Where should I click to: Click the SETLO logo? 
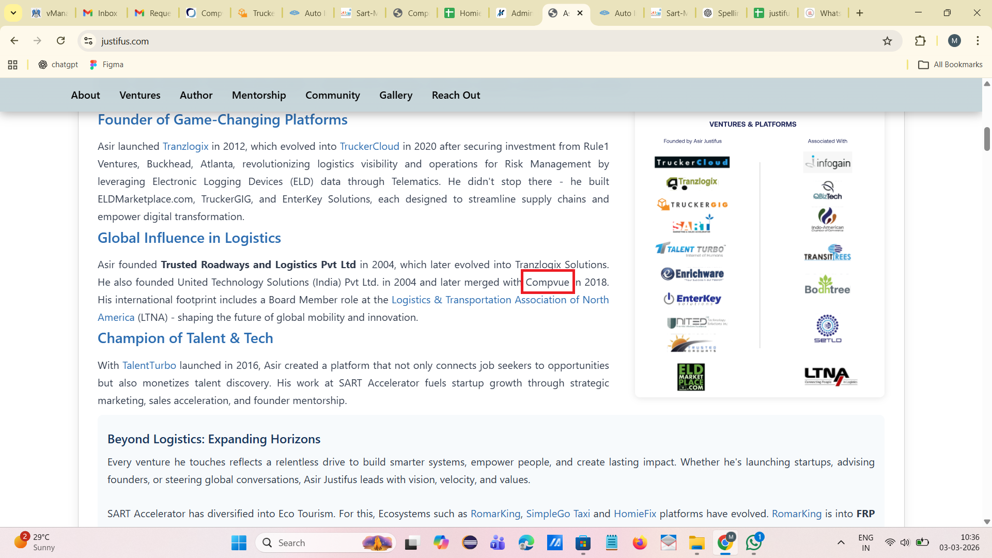pos(828,329)
